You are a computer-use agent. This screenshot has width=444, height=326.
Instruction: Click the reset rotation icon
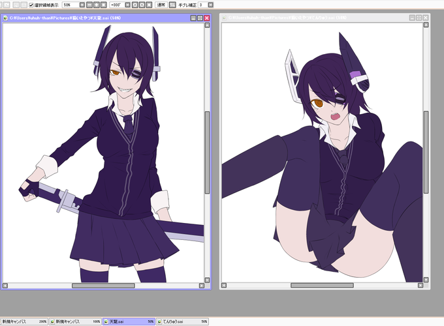point(150,5)
